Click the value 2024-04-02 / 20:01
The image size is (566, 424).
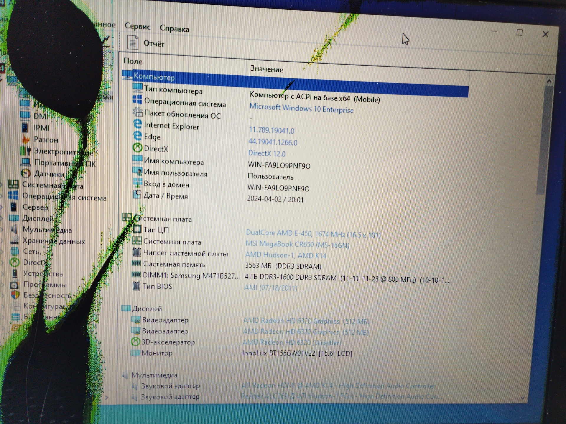[275, 199]
